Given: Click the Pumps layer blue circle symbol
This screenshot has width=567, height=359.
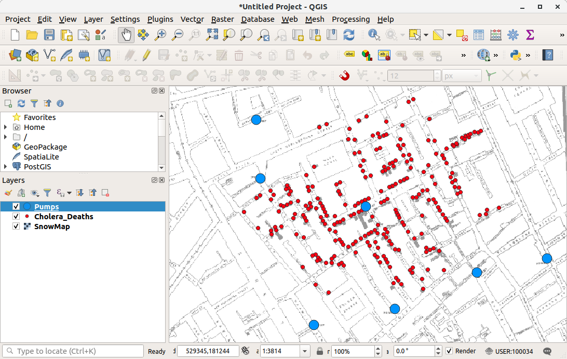Looking at the screenshot, I should click(x=27, y=206).
